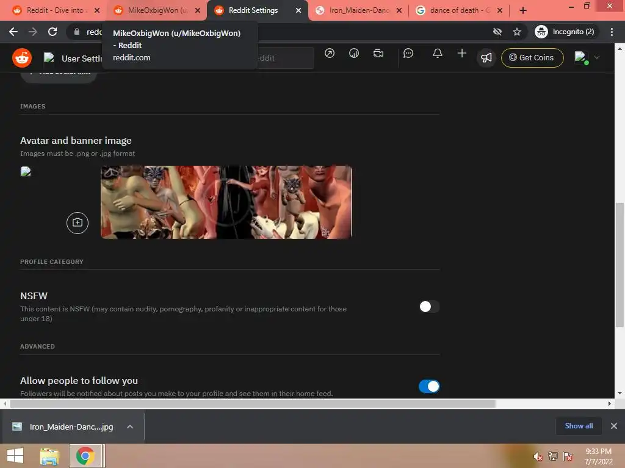Toggle the NSFW switch
Viewport: 625px width, 468px height.
click(x=429, y=307)
